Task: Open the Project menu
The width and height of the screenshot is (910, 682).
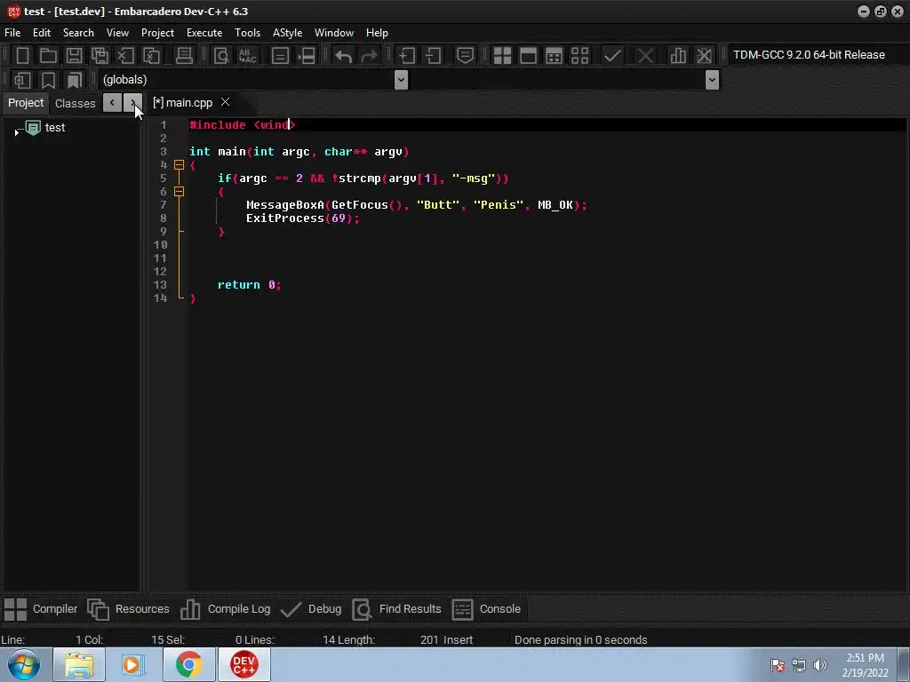Action: click(x=157, y=33)
